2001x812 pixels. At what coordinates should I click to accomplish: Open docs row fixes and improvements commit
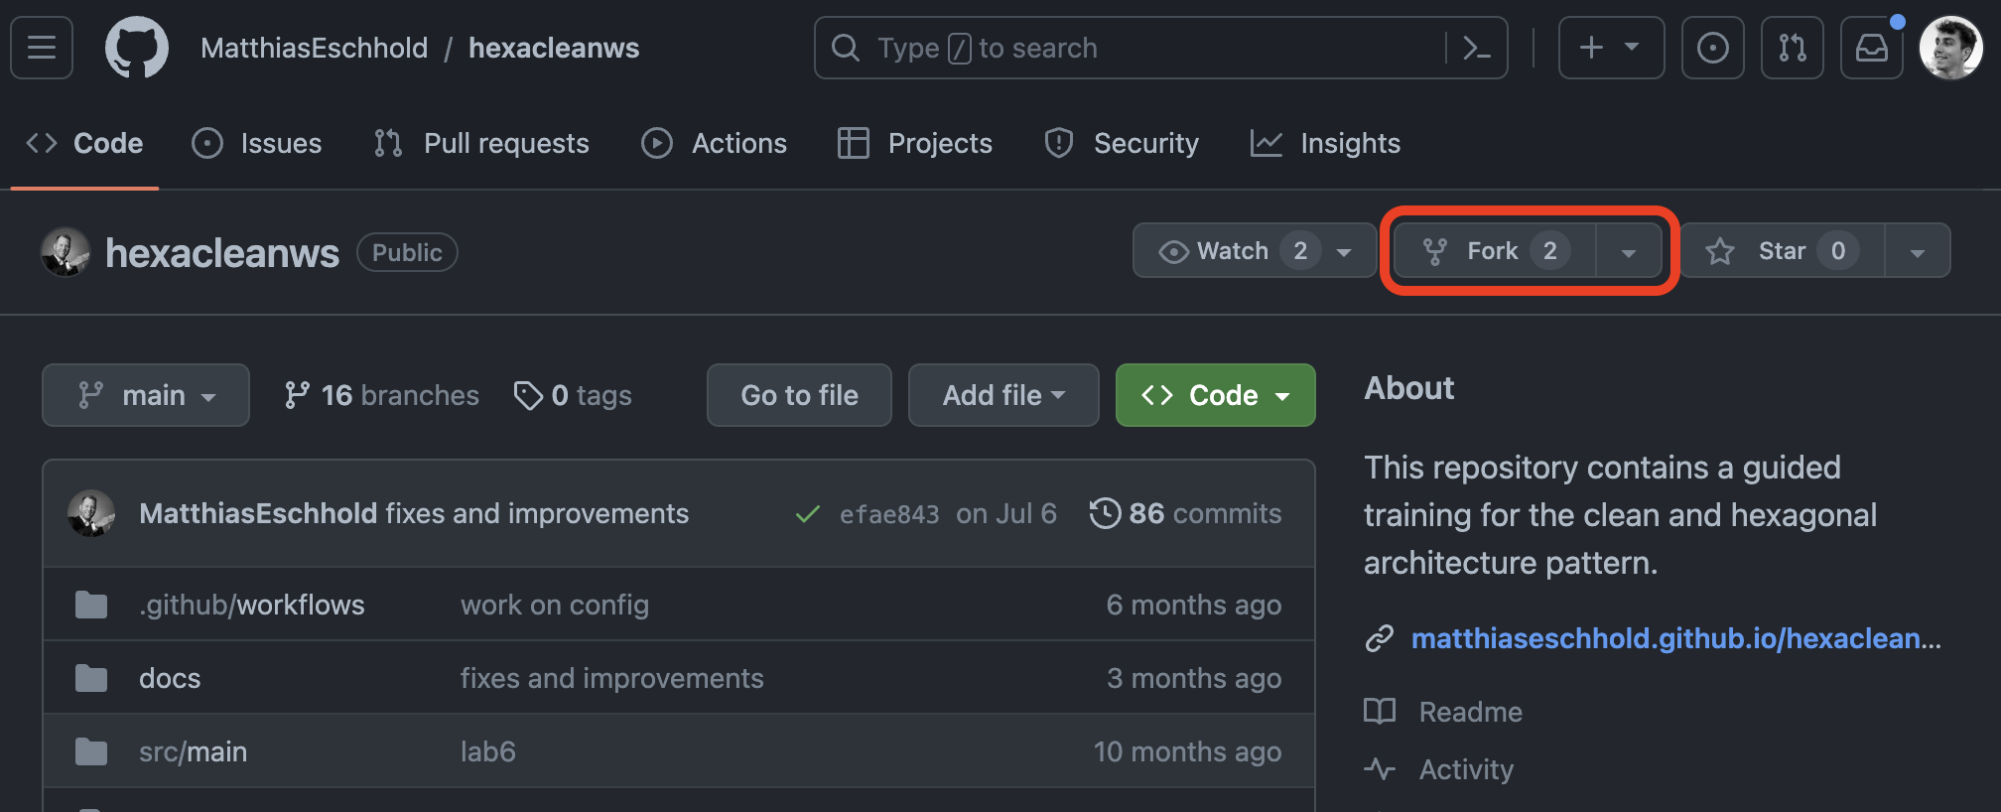[x=612, y=678]
